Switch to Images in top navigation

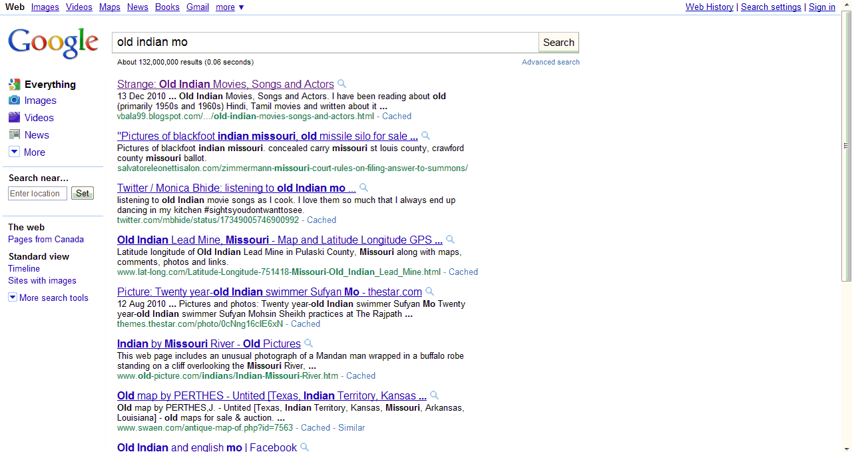45,7
